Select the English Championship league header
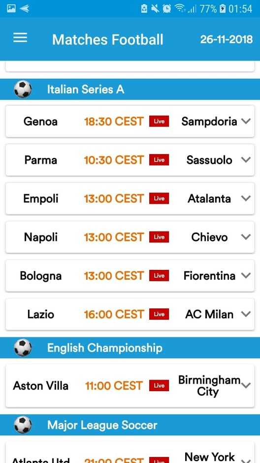 pyautogui.click(x=130, y=348)
